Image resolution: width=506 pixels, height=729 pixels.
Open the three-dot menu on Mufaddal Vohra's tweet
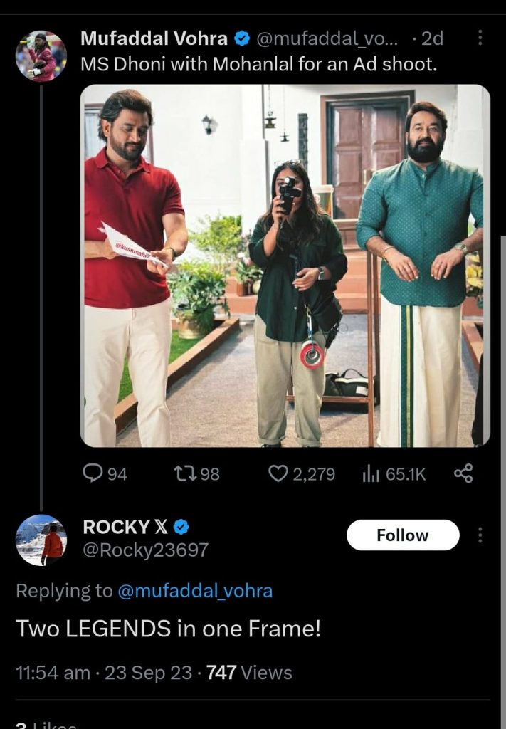(x=480, y=38)
